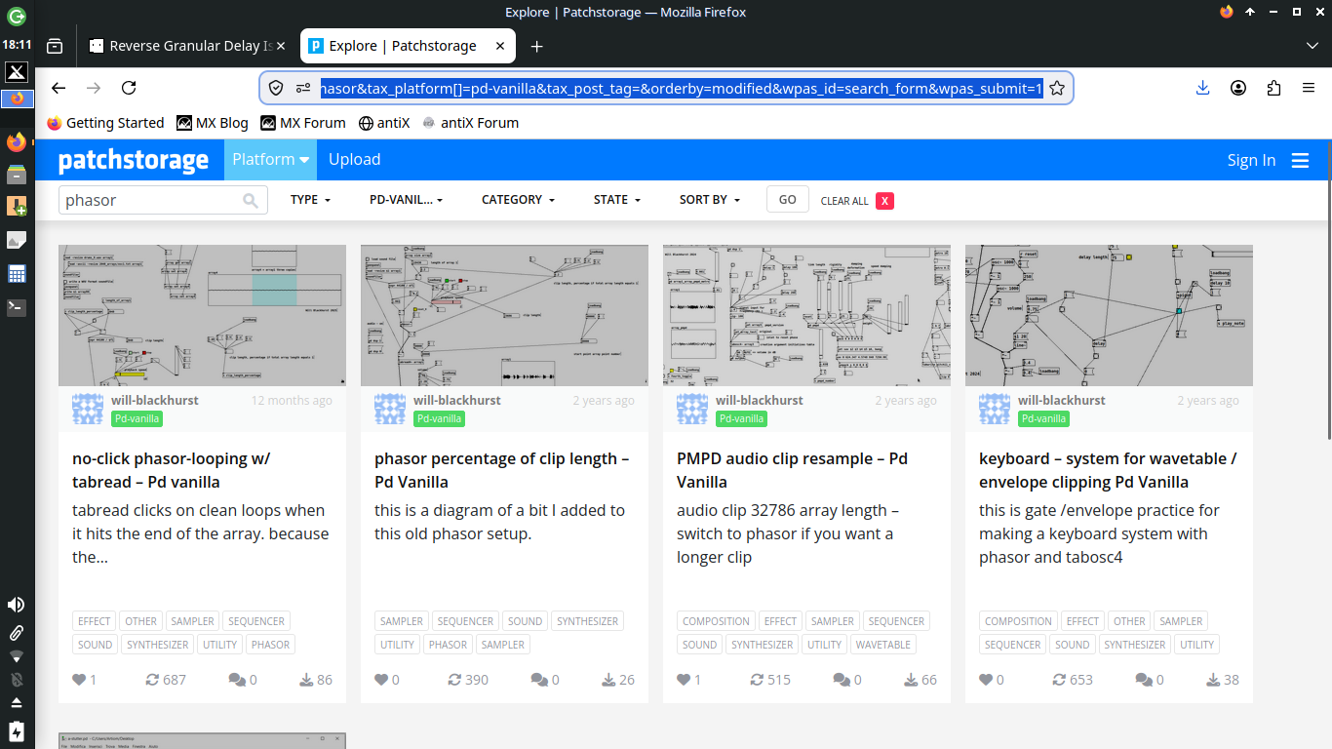
Task: Click the comments icon on the PMPD audio clip card
Action: pyautogui.click(x=842, y=680)
